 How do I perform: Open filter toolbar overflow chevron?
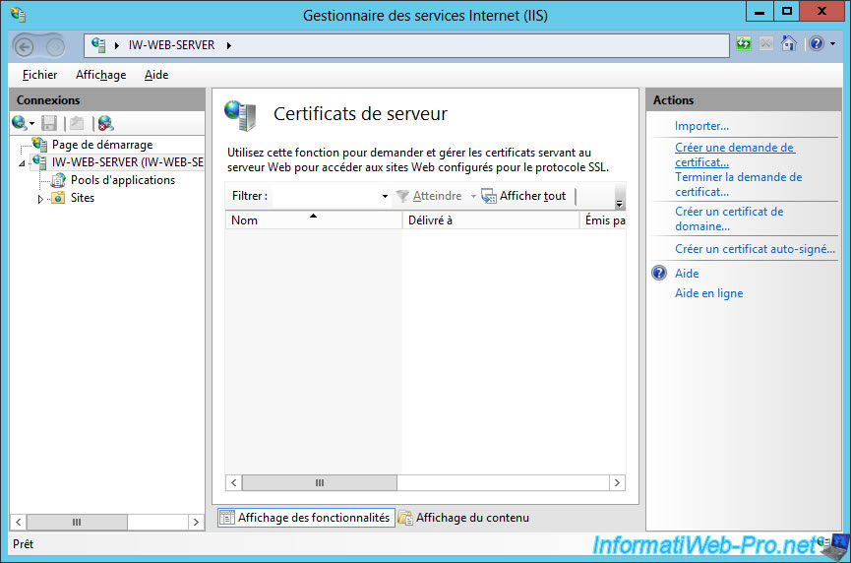point(619,204)
